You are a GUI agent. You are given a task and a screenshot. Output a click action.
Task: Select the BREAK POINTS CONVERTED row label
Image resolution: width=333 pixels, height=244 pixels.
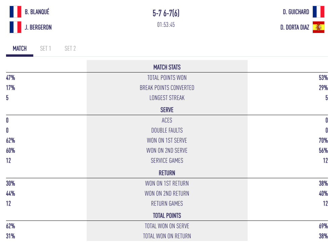coord(167,88)
